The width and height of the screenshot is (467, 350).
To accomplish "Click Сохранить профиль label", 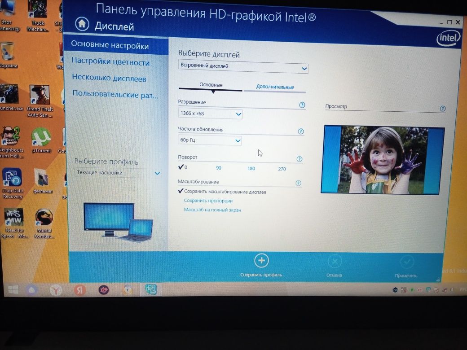I will [261, 275].
